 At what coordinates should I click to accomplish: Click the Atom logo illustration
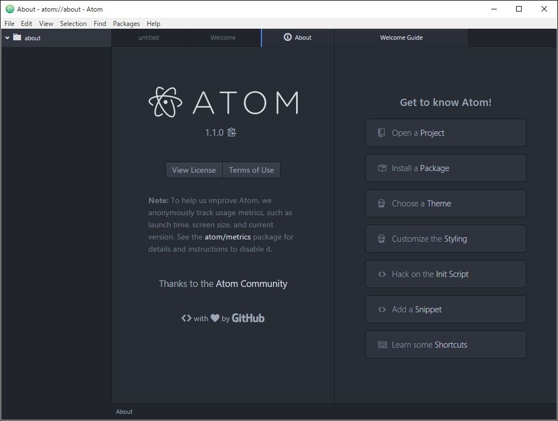(165, 102)
